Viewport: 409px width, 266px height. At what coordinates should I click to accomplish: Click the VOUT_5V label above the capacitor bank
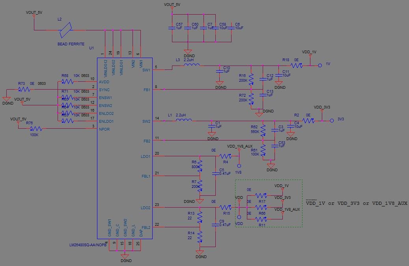click(x=172, y=5)
